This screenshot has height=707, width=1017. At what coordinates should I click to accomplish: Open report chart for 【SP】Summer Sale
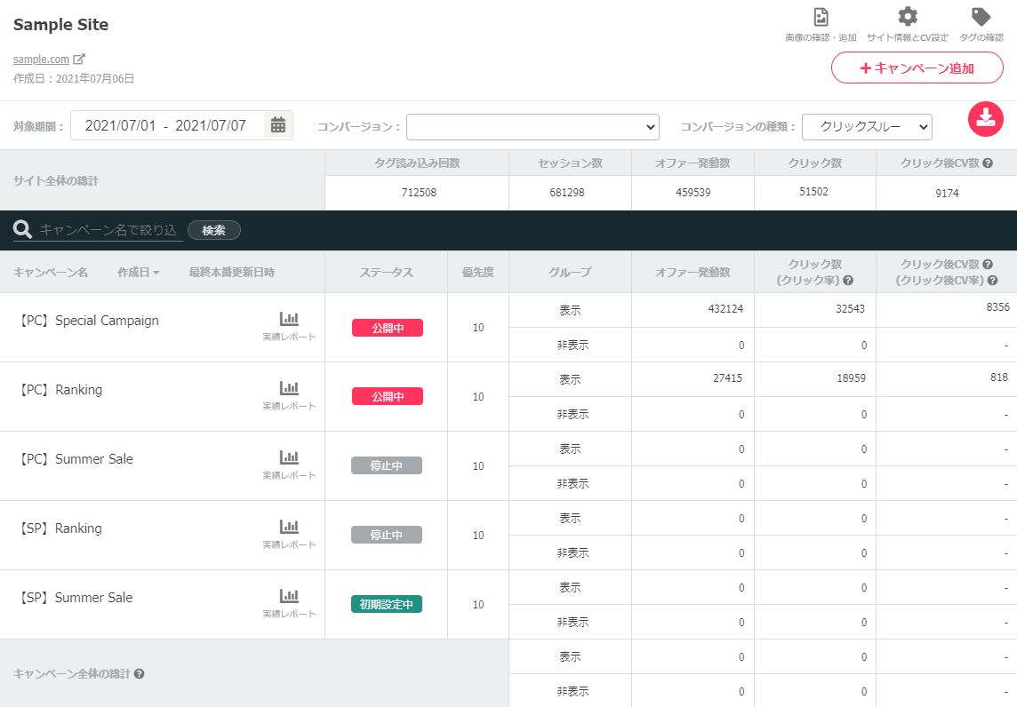click(289, 597)
